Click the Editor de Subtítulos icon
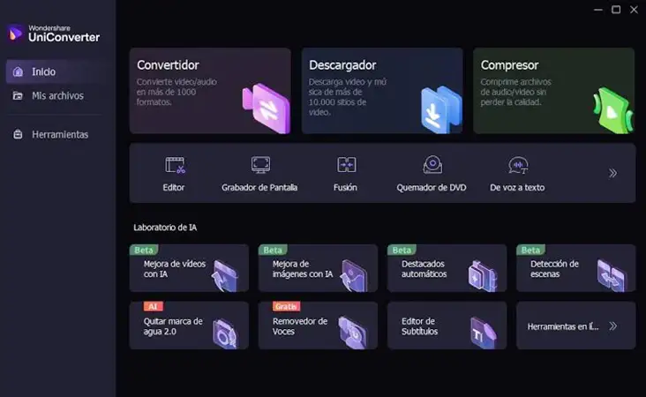This screenshot has height=397, width=646. [x=484, y=333]
